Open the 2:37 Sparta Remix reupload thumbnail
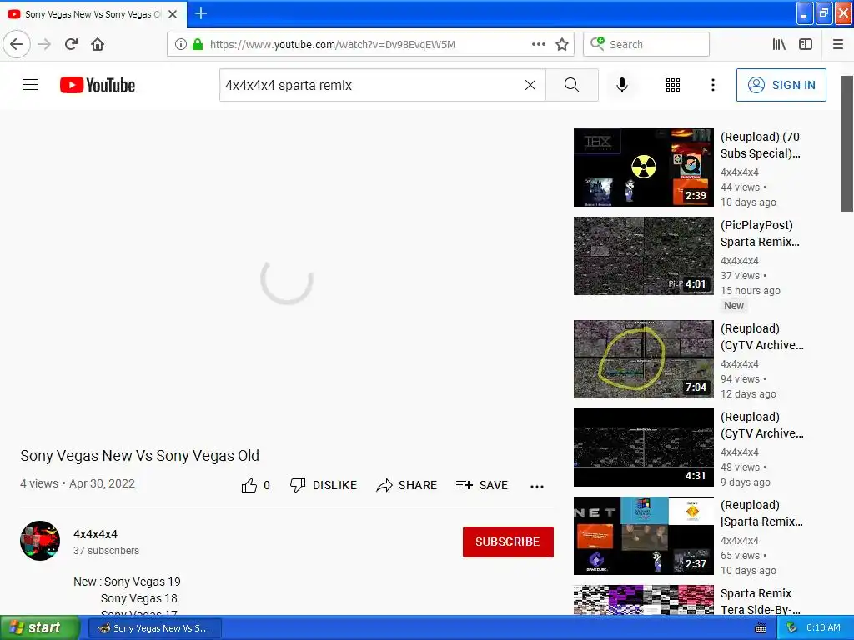854x640 pixels. 643,536
